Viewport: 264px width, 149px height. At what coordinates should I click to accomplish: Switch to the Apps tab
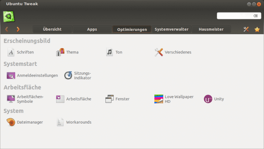(x=92, y=29)
